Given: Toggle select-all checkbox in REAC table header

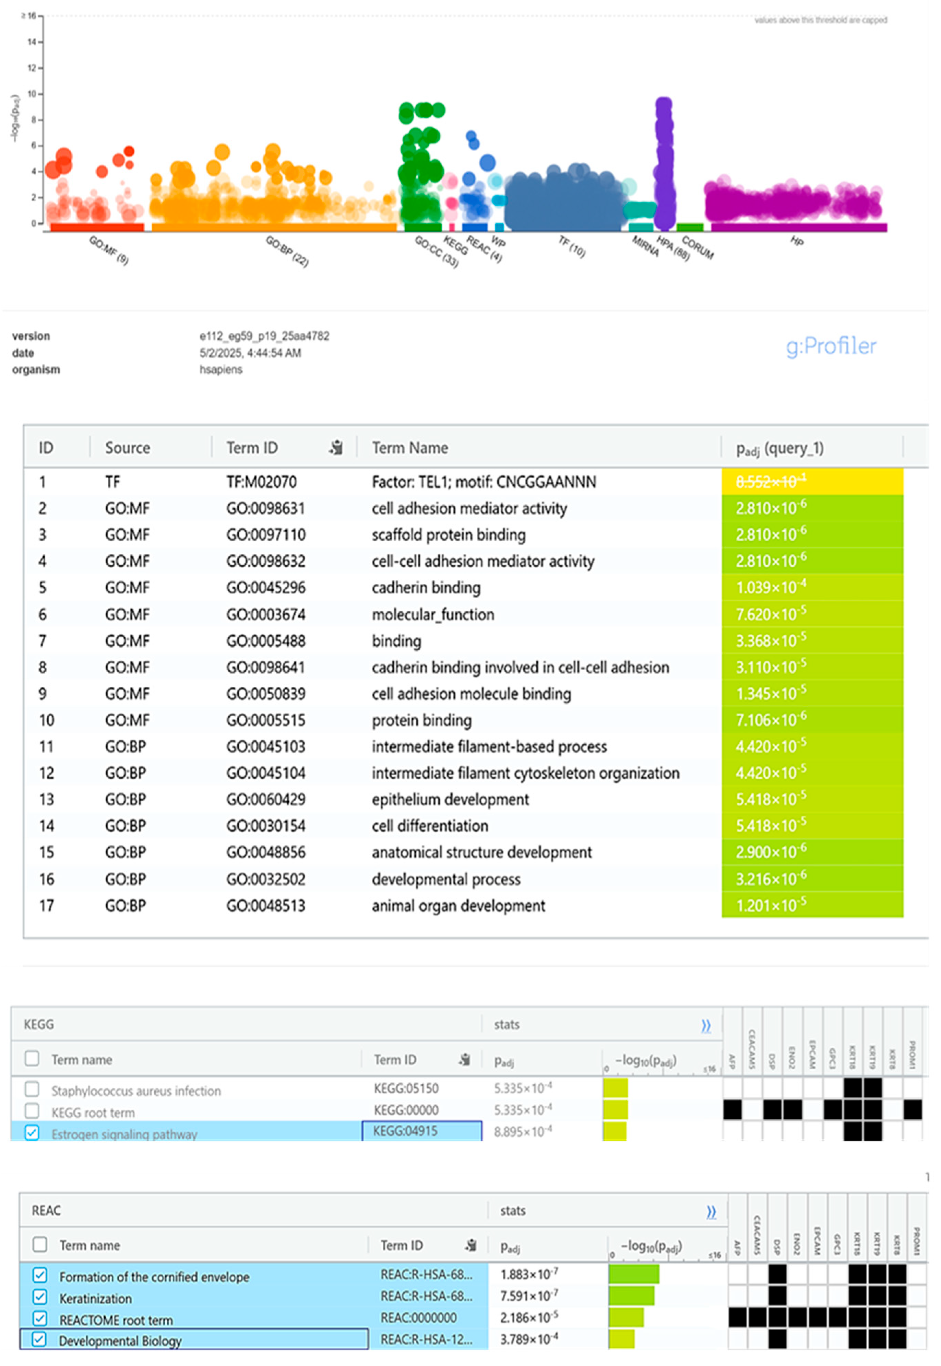Looking at the screenshot, I should click(39, 1245).
